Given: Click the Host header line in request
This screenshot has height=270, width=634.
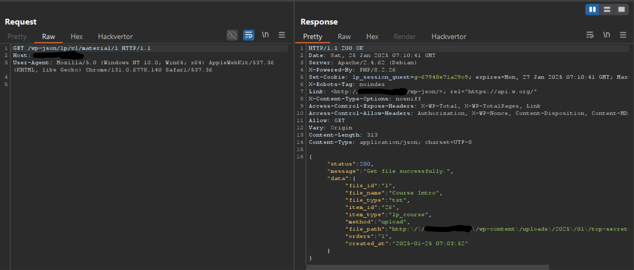Looking at the screenshot, I should [48, 55].
